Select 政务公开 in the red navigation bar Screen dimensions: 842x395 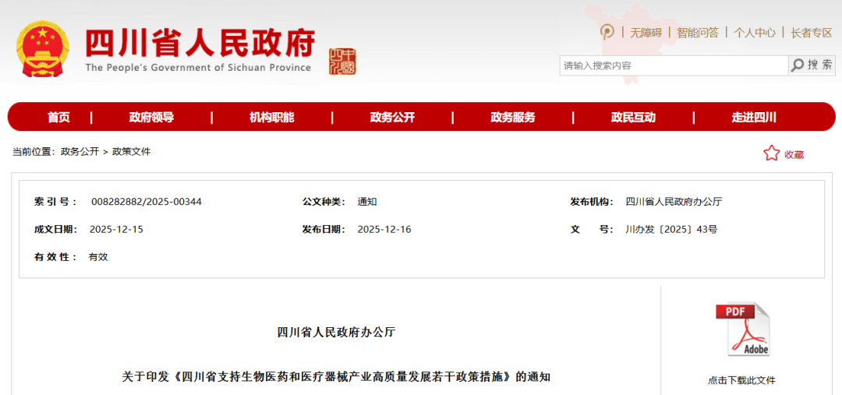(x=392, y=118)
